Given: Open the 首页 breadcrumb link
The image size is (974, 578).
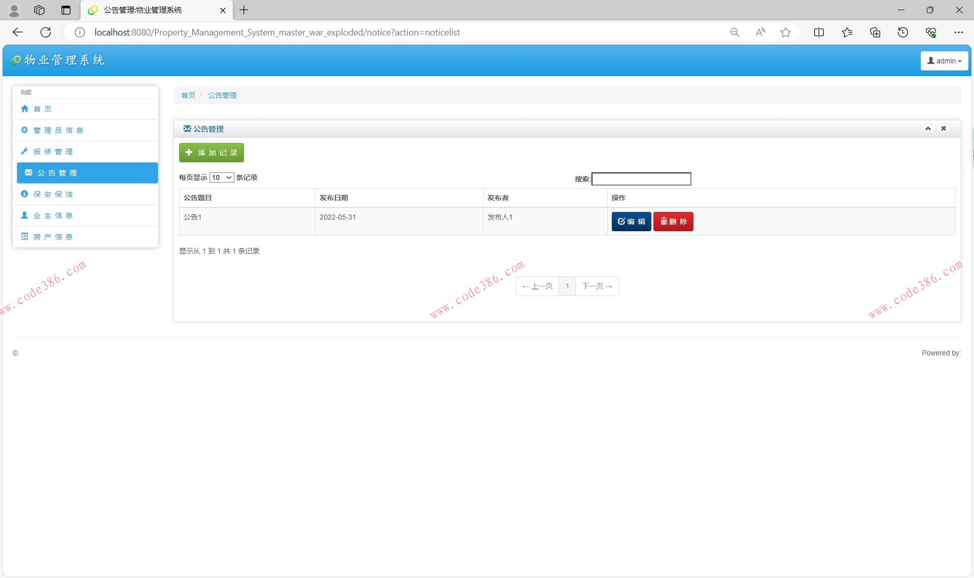Looking at the screenshot, I should click(188, 95).
